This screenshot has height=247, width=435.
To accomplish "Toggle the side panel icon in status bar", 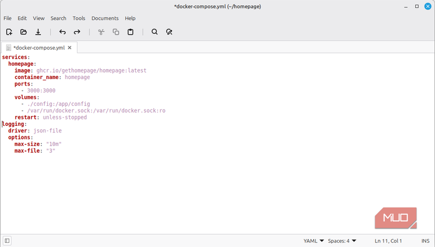I will click(x=7, y=241).
